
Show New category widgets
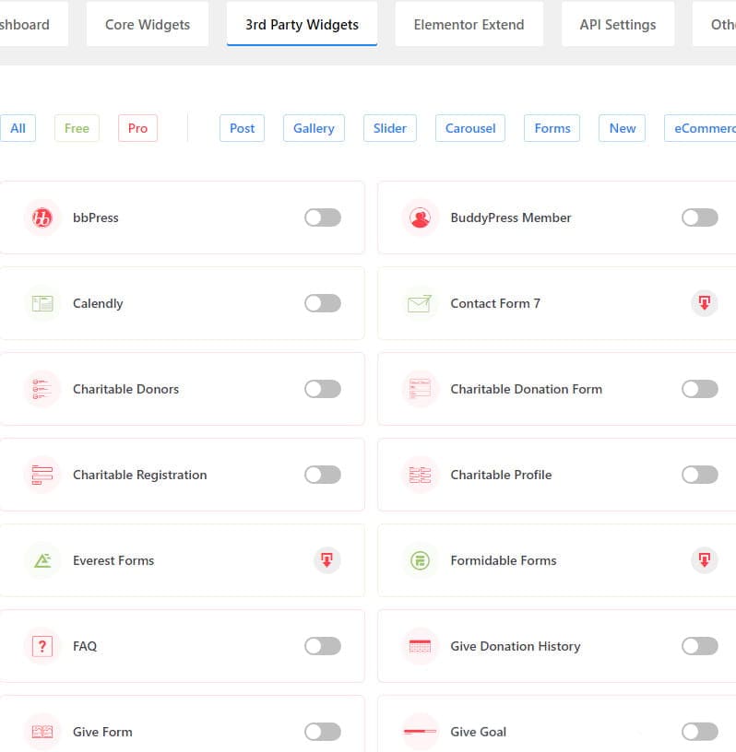click(x=623, y=128)
